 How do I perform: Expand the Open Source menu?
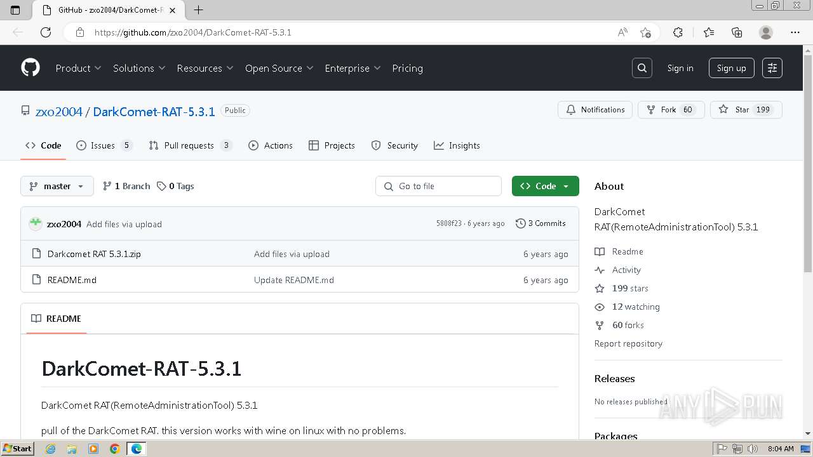pos(279,68)
